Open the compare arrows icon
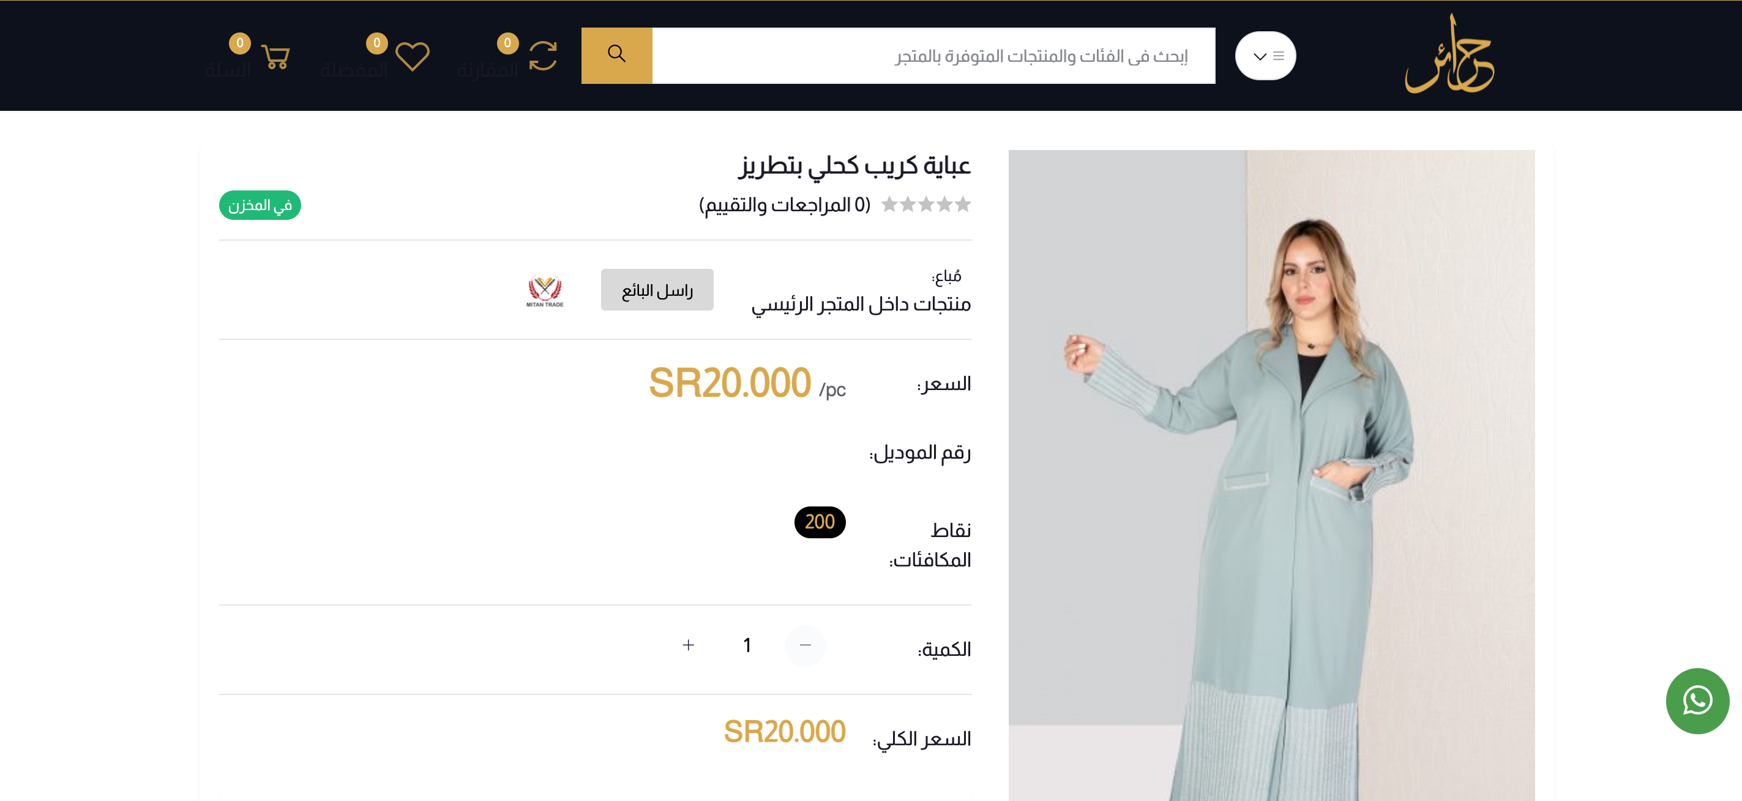 click(542, 56)
